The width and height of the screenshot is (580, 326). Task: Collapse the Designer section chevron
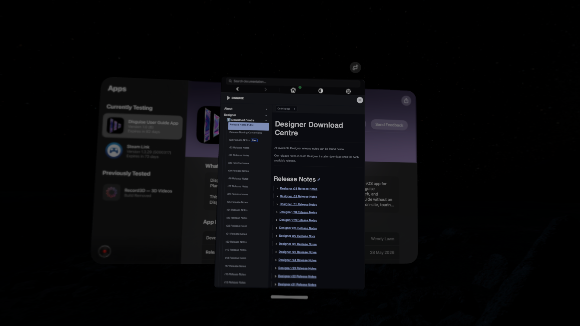pos(266,116)
